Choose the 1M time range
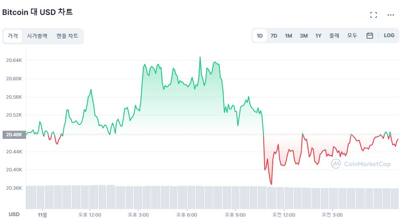This screenshot has width=401, height=220. click(289, 35)
